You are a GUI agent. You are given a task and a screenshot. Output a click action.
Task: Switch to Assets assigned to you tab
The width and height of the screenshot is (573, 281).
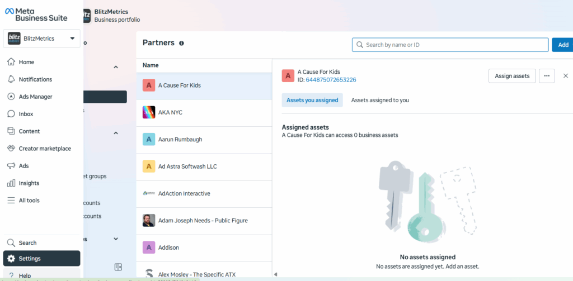[379, 101]
